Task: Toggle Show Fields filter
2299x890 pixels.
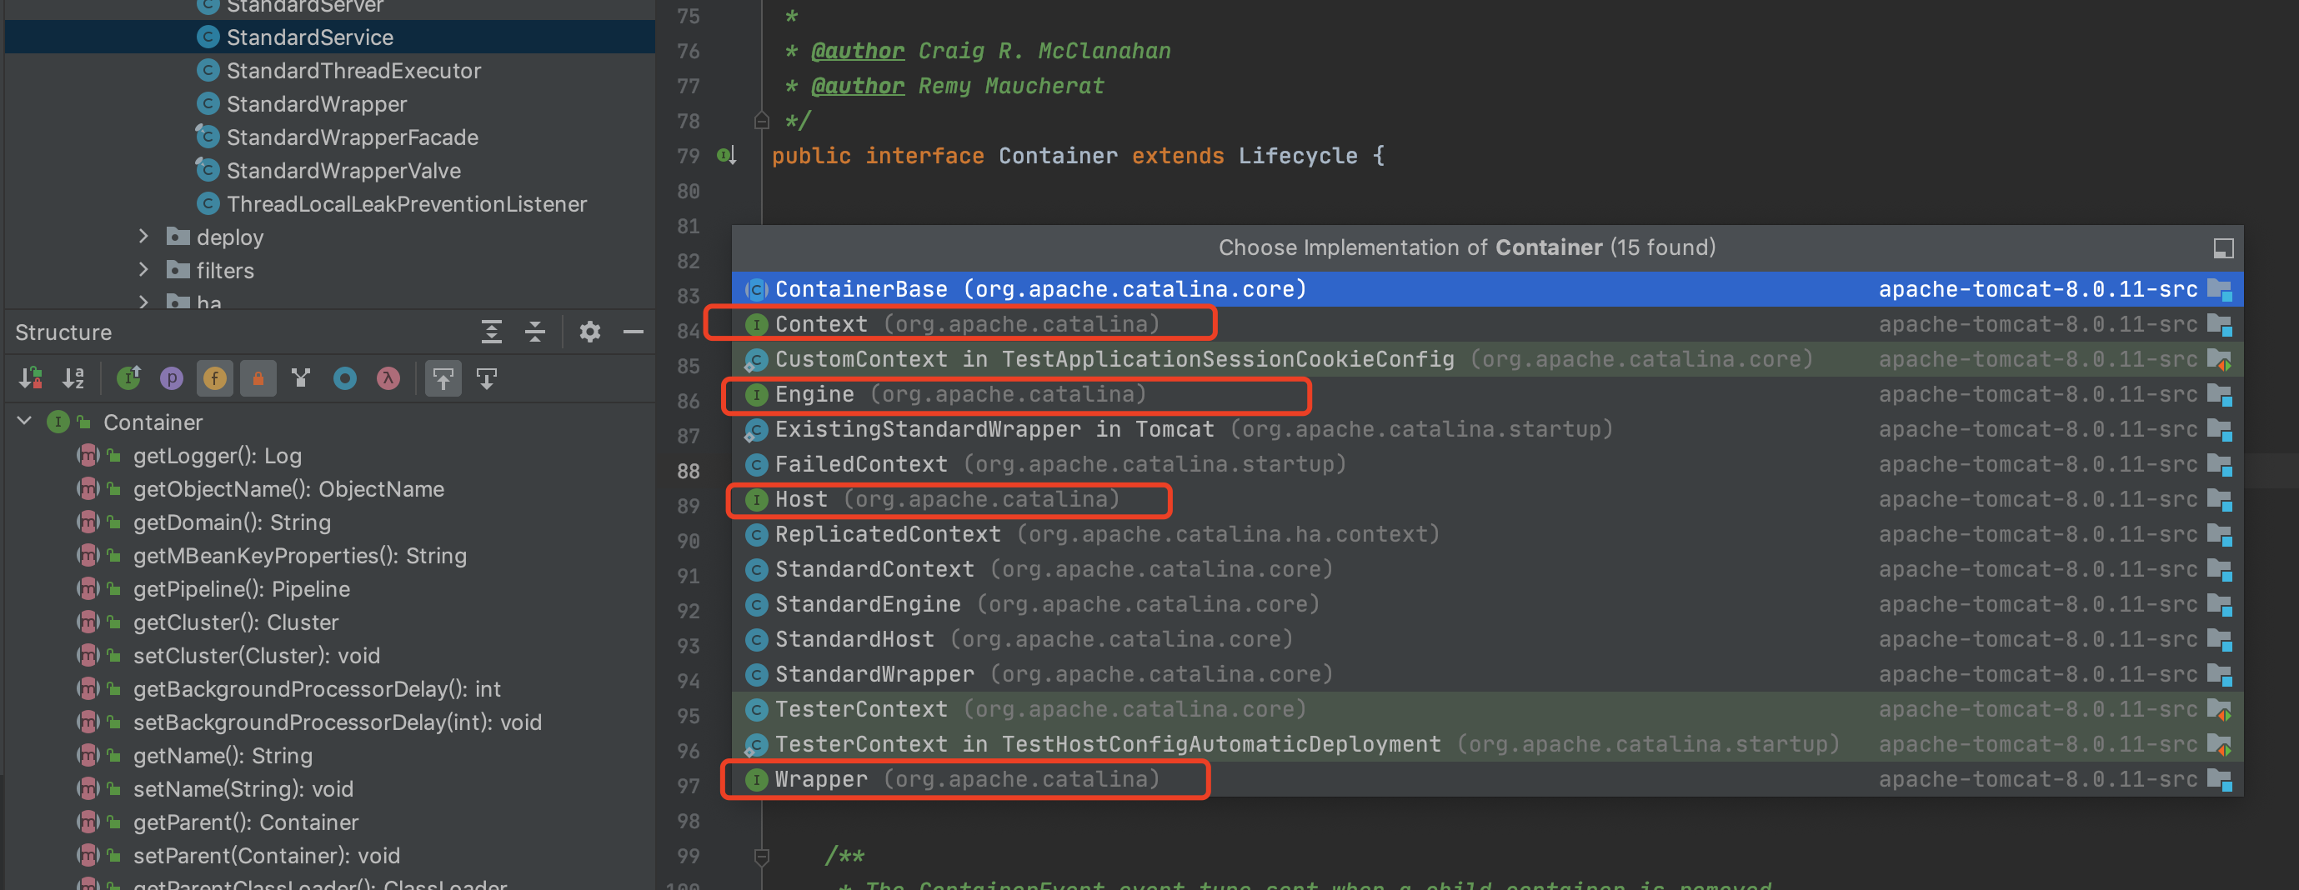Action: pos(215,378)
